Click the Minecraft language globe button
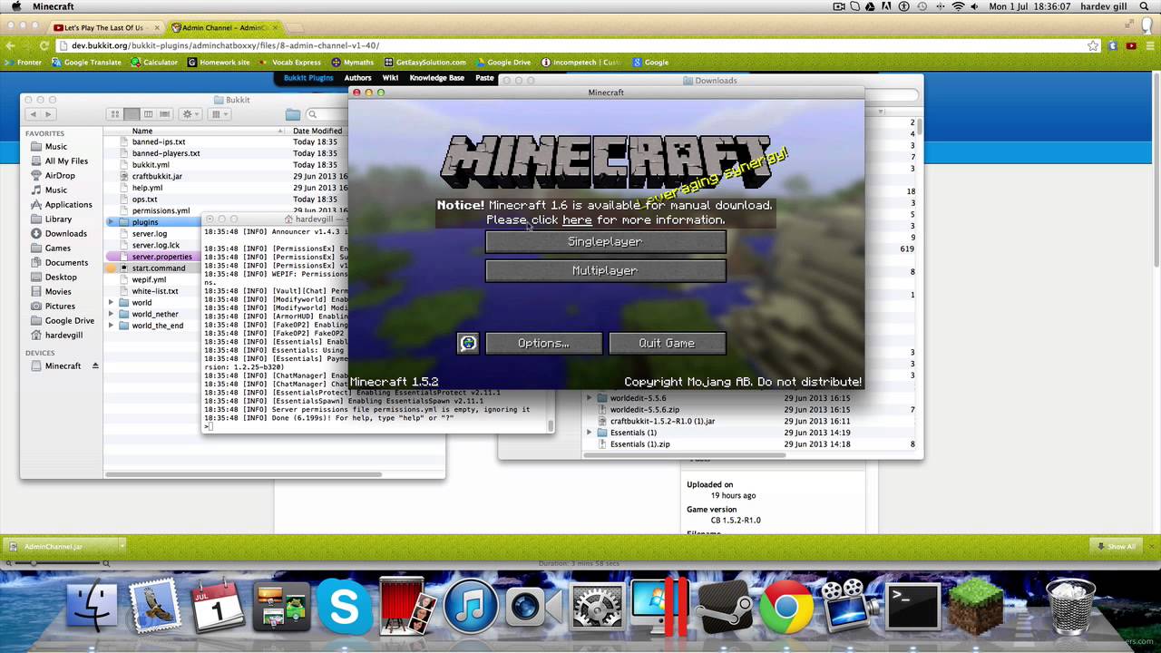The height and width of the screenshot is (653, 1161). [468, 343]
